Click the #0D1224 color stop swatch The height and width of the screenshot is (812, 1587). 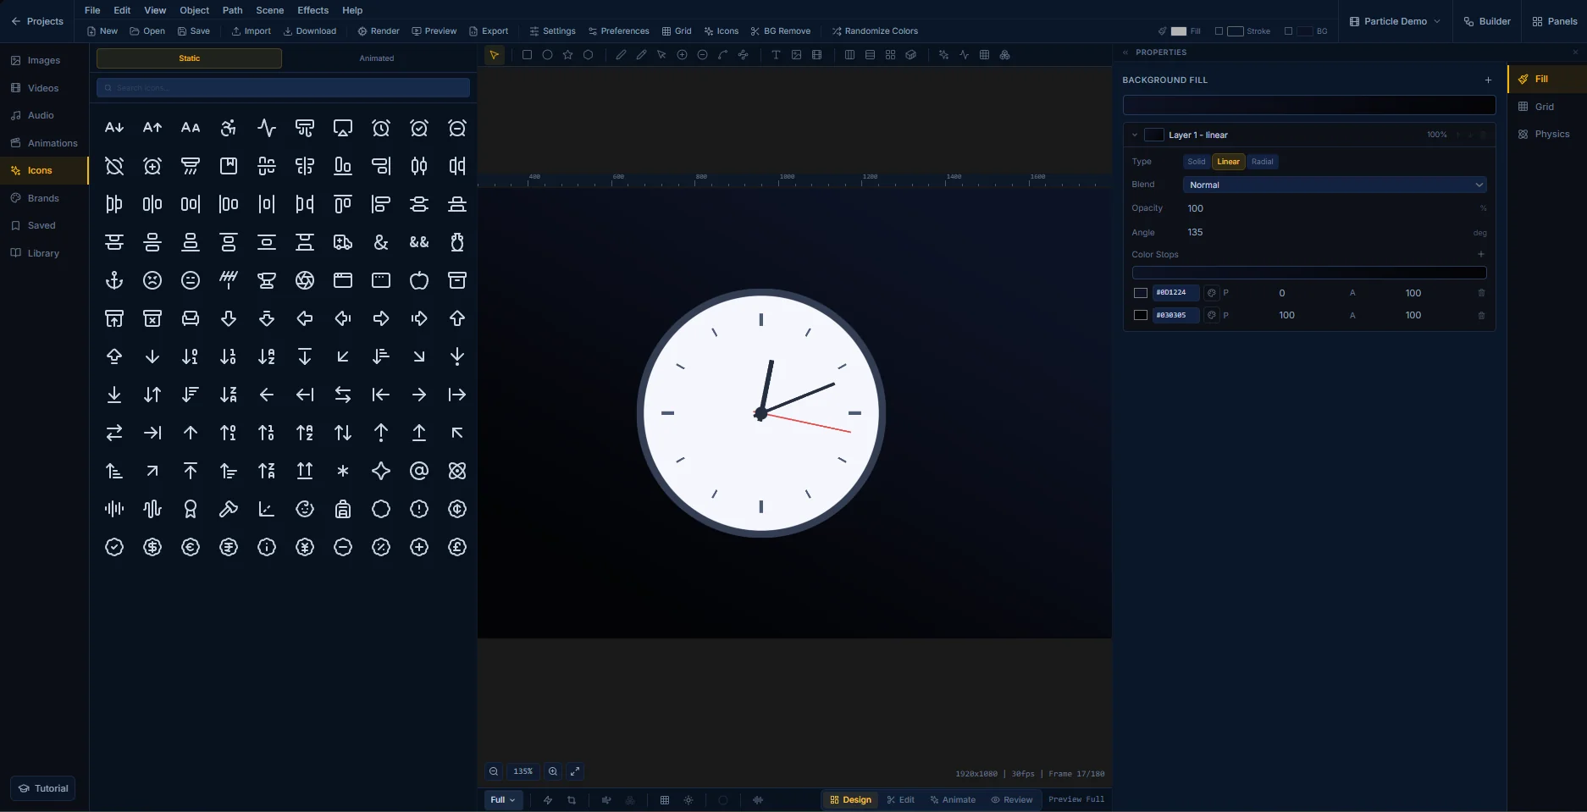click(1141, 293)
